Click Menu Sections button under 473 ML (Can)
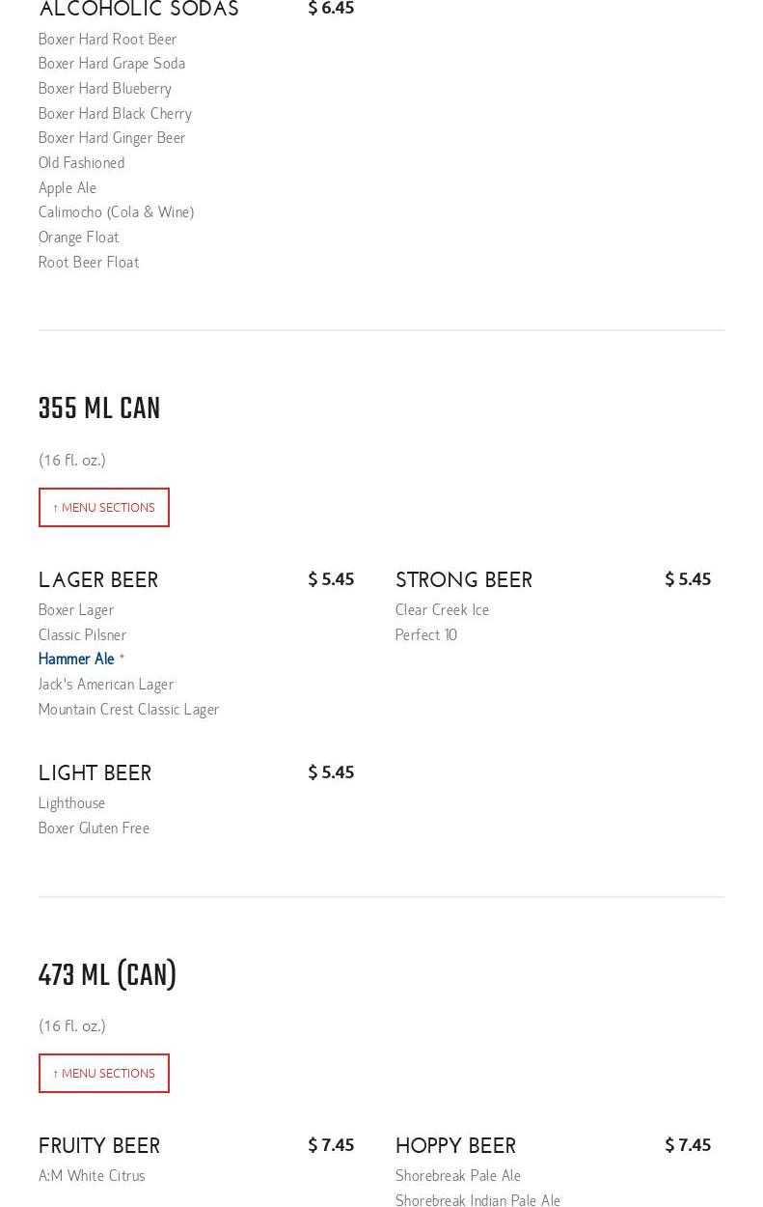Viewport: 763px width, 1207px height. coord(104,1073)
